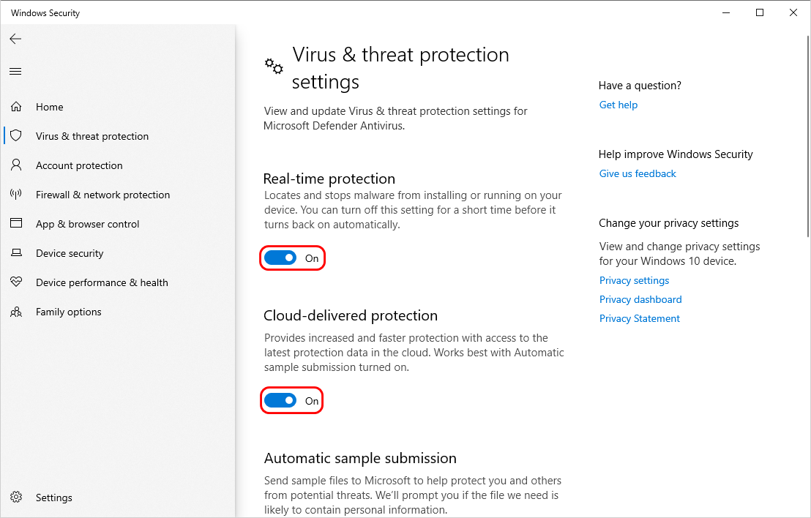Open the Privacy dashboard link
The image size is (811, 518).
coord(640,299)
